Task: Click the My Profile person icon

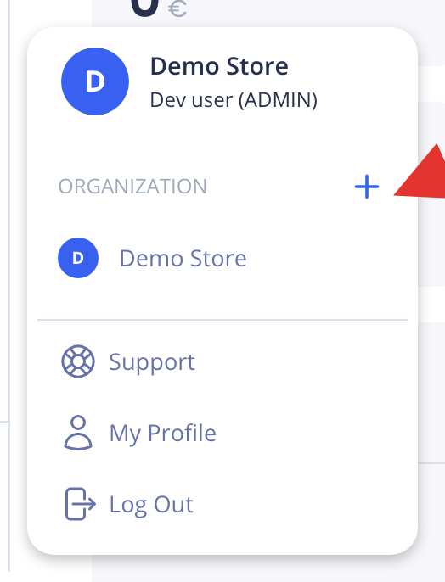Action: 78,433
